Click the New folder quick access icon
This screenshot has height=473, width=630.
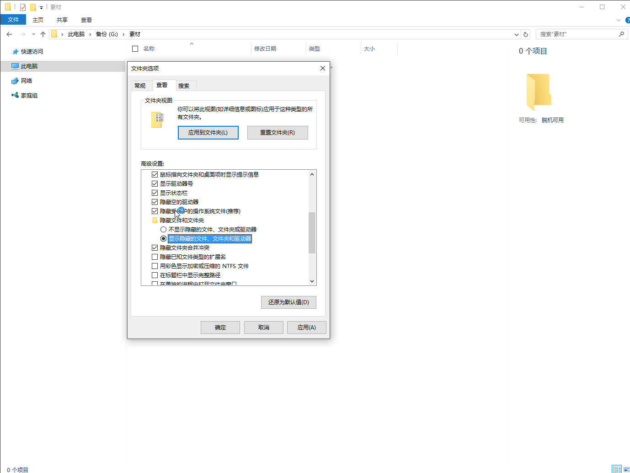pos(33,7)
